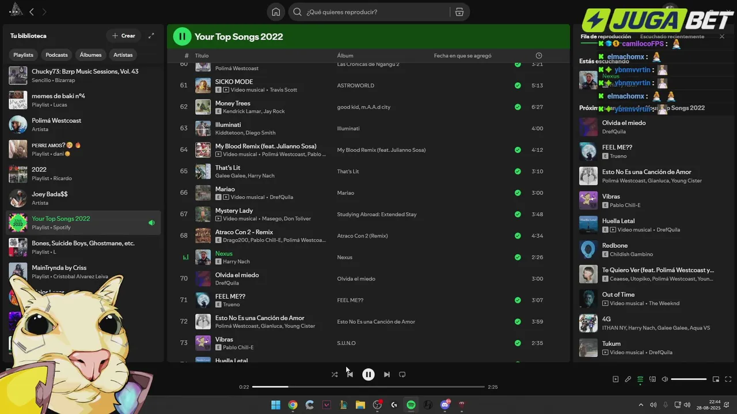Open File Explorer from the taskbar
The image size is (737, 414).
click(x=360, y=405)
